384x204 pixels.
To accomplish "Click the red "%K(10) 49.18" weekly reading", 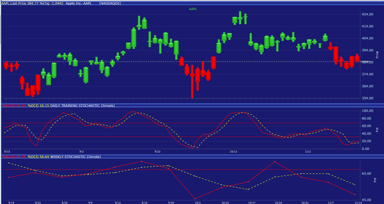I will (14, 157).
